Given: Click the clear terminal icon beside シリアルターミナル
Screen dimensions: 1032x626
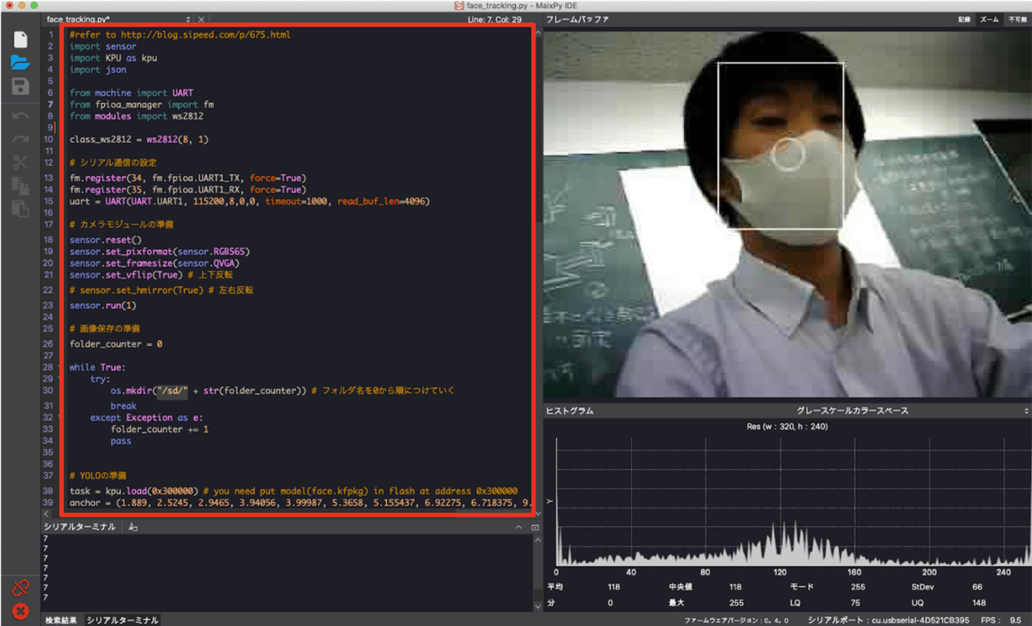Looking at the screenshot, I should pos(133,526).
